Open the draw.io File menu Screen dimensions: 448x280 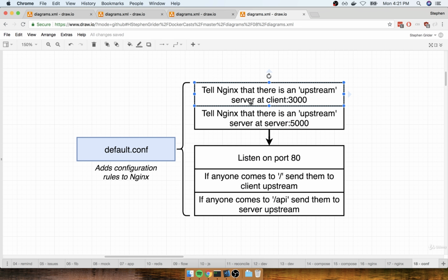(7, 35)
